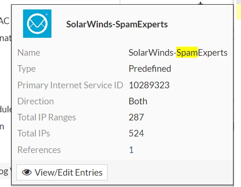Click the Total IPs label

pyautogui.click(x=33, y=134)
